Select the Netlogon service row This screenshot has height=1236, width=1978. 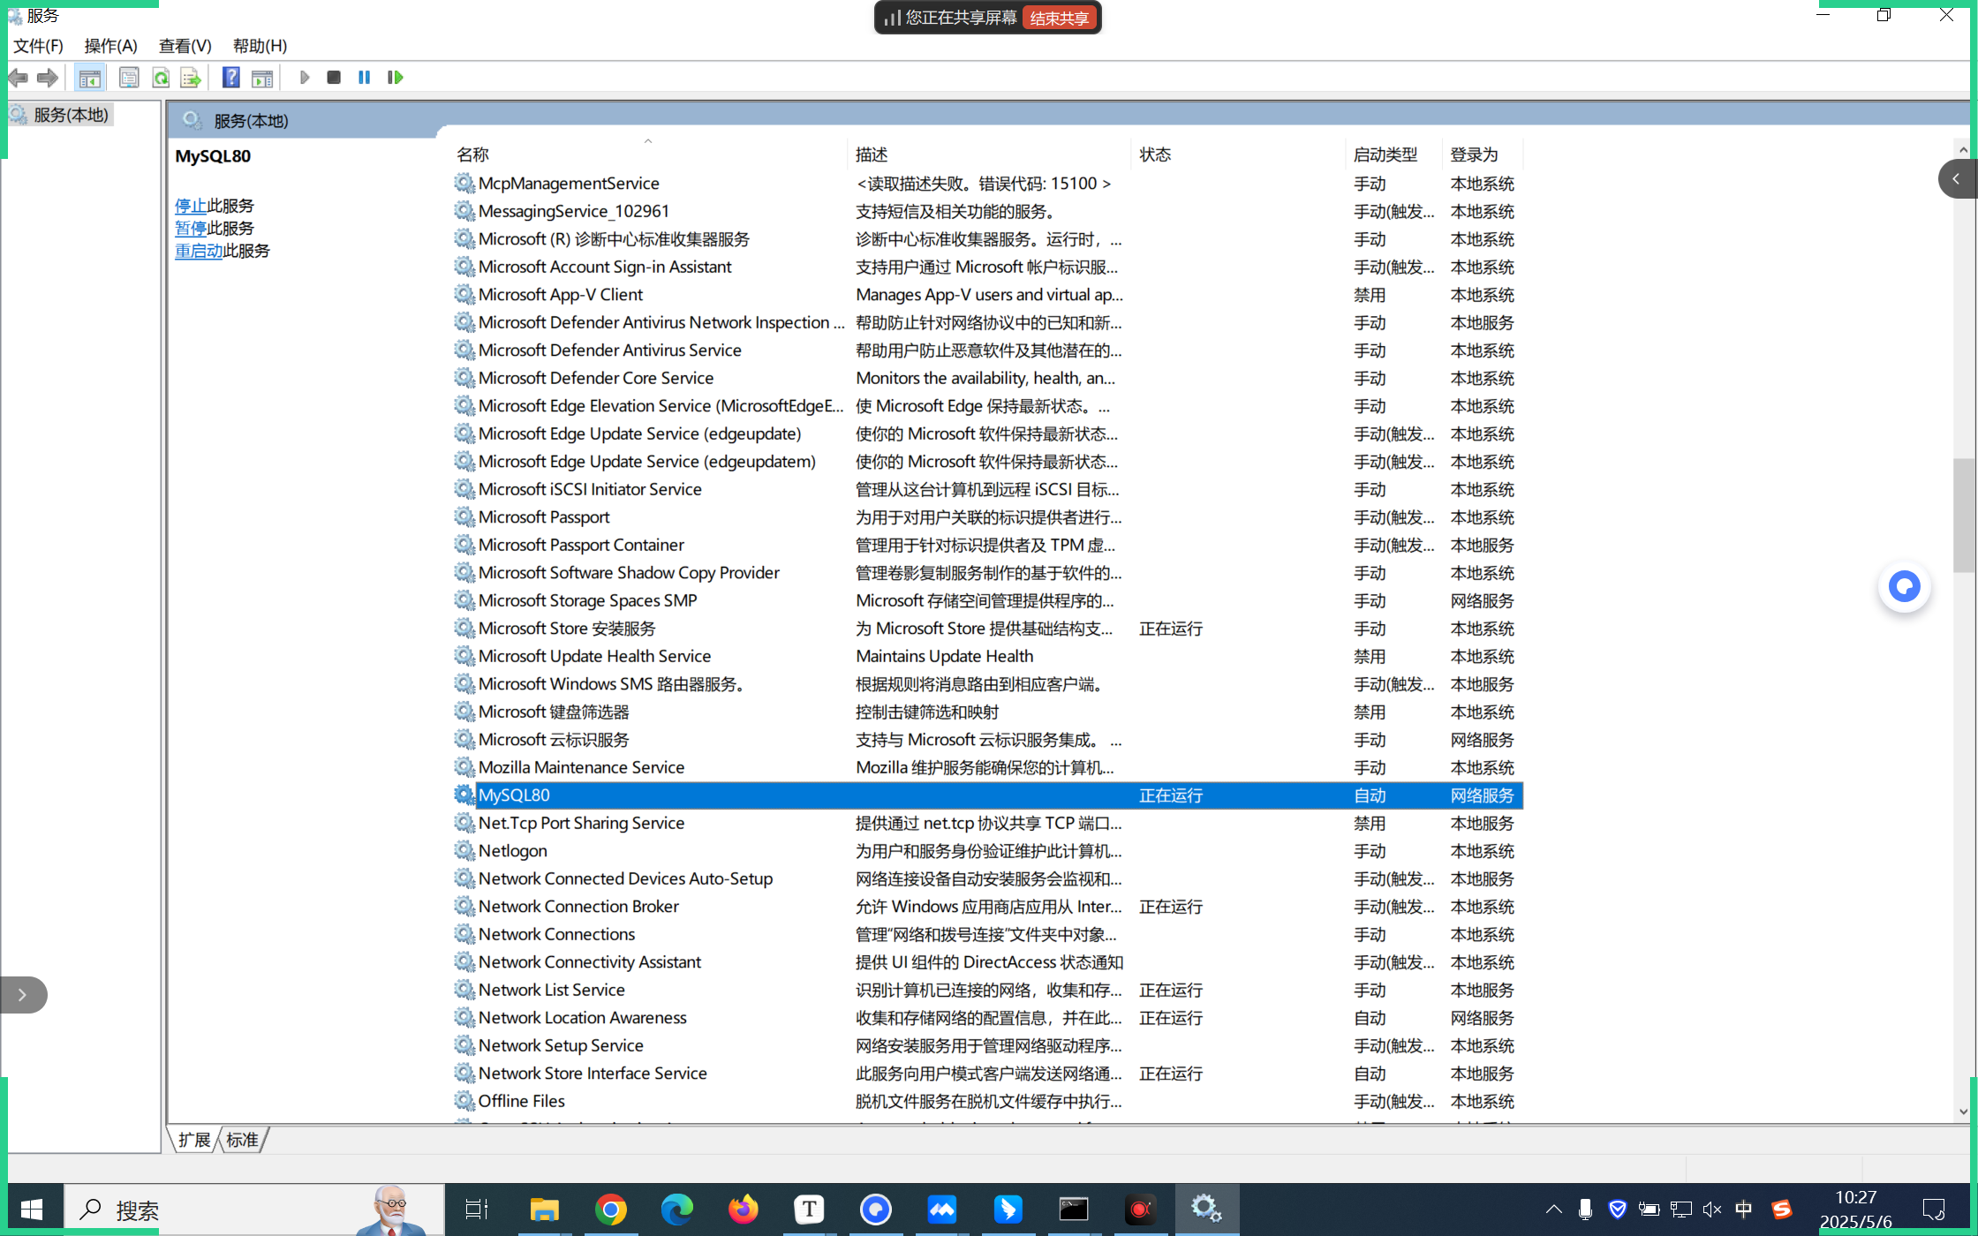coord(512,851)
